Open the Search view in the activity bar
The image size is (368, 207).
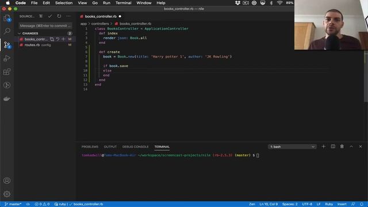click(7, 31)
